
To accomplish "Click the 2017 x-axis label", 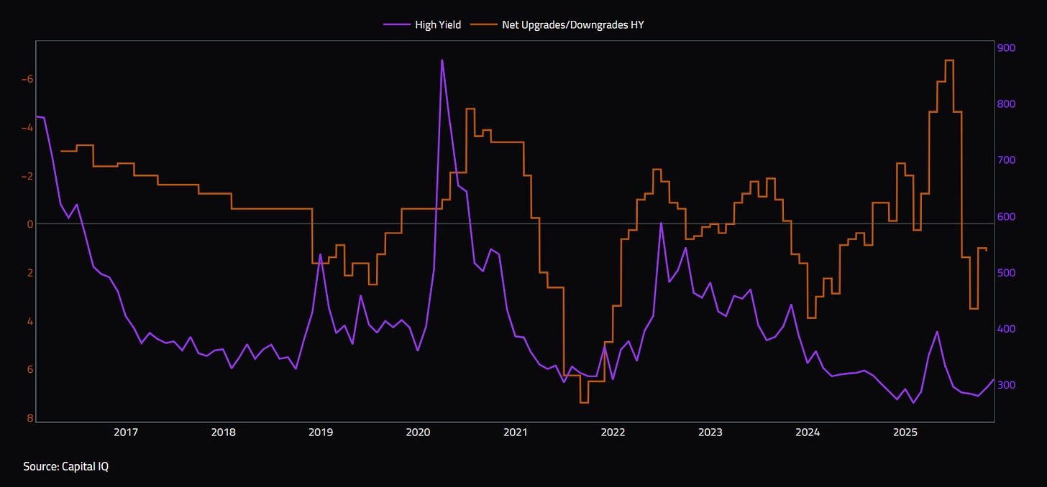I will pyautogui.click(x=126, y=432).
